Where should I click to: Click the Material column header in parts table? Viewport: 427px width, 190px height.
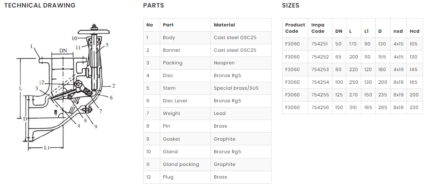(x=224, y=25)
